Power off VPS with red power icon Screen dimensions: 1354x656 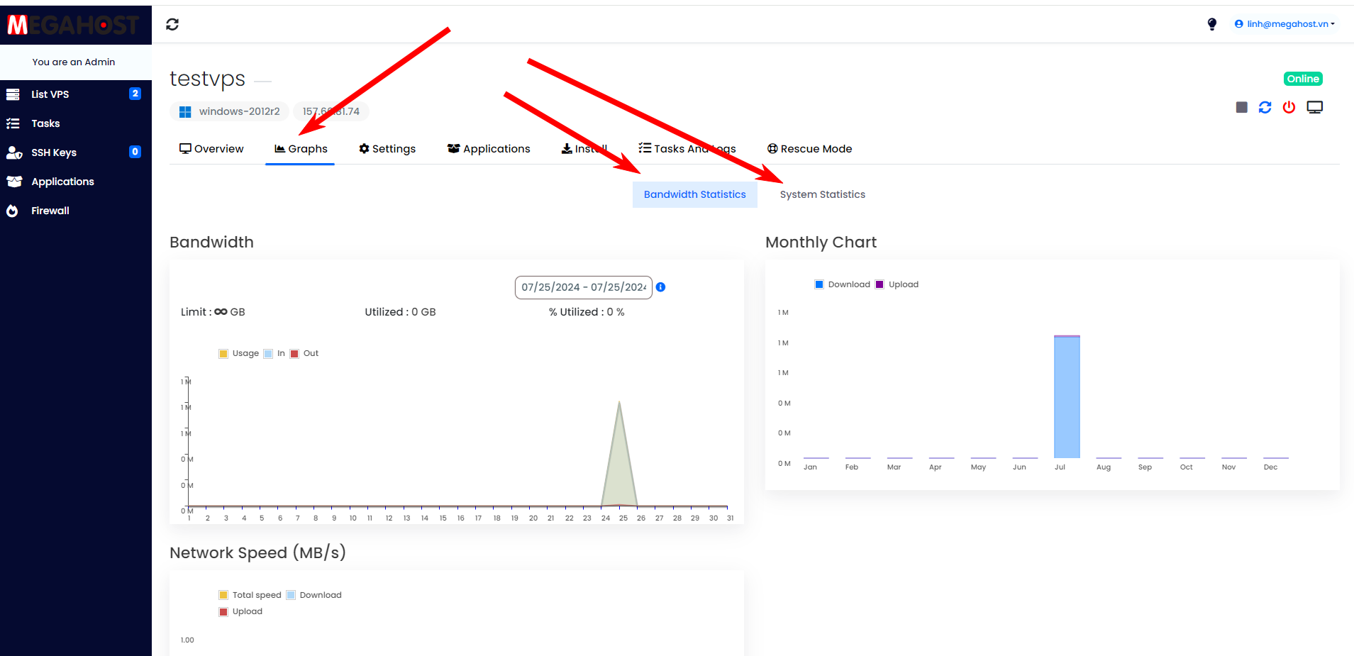click(x=1289, y=107)
